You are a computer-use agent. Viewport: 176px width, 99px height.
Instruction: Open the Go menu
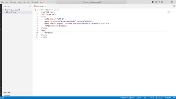[24, 2]
